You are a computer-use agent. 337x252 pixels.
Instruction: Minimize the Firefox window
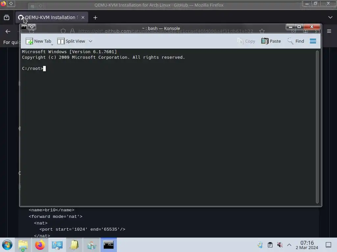(x=307, y=4)
